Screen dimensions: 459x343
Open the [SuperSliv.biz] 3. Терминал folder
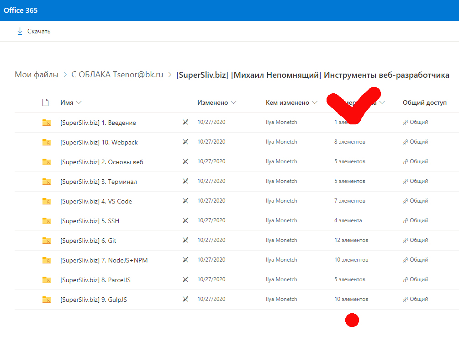(98, 182)
